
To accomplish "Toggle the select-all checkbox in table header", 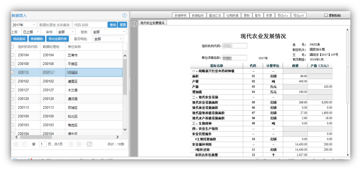I will (x=12, y=47).
